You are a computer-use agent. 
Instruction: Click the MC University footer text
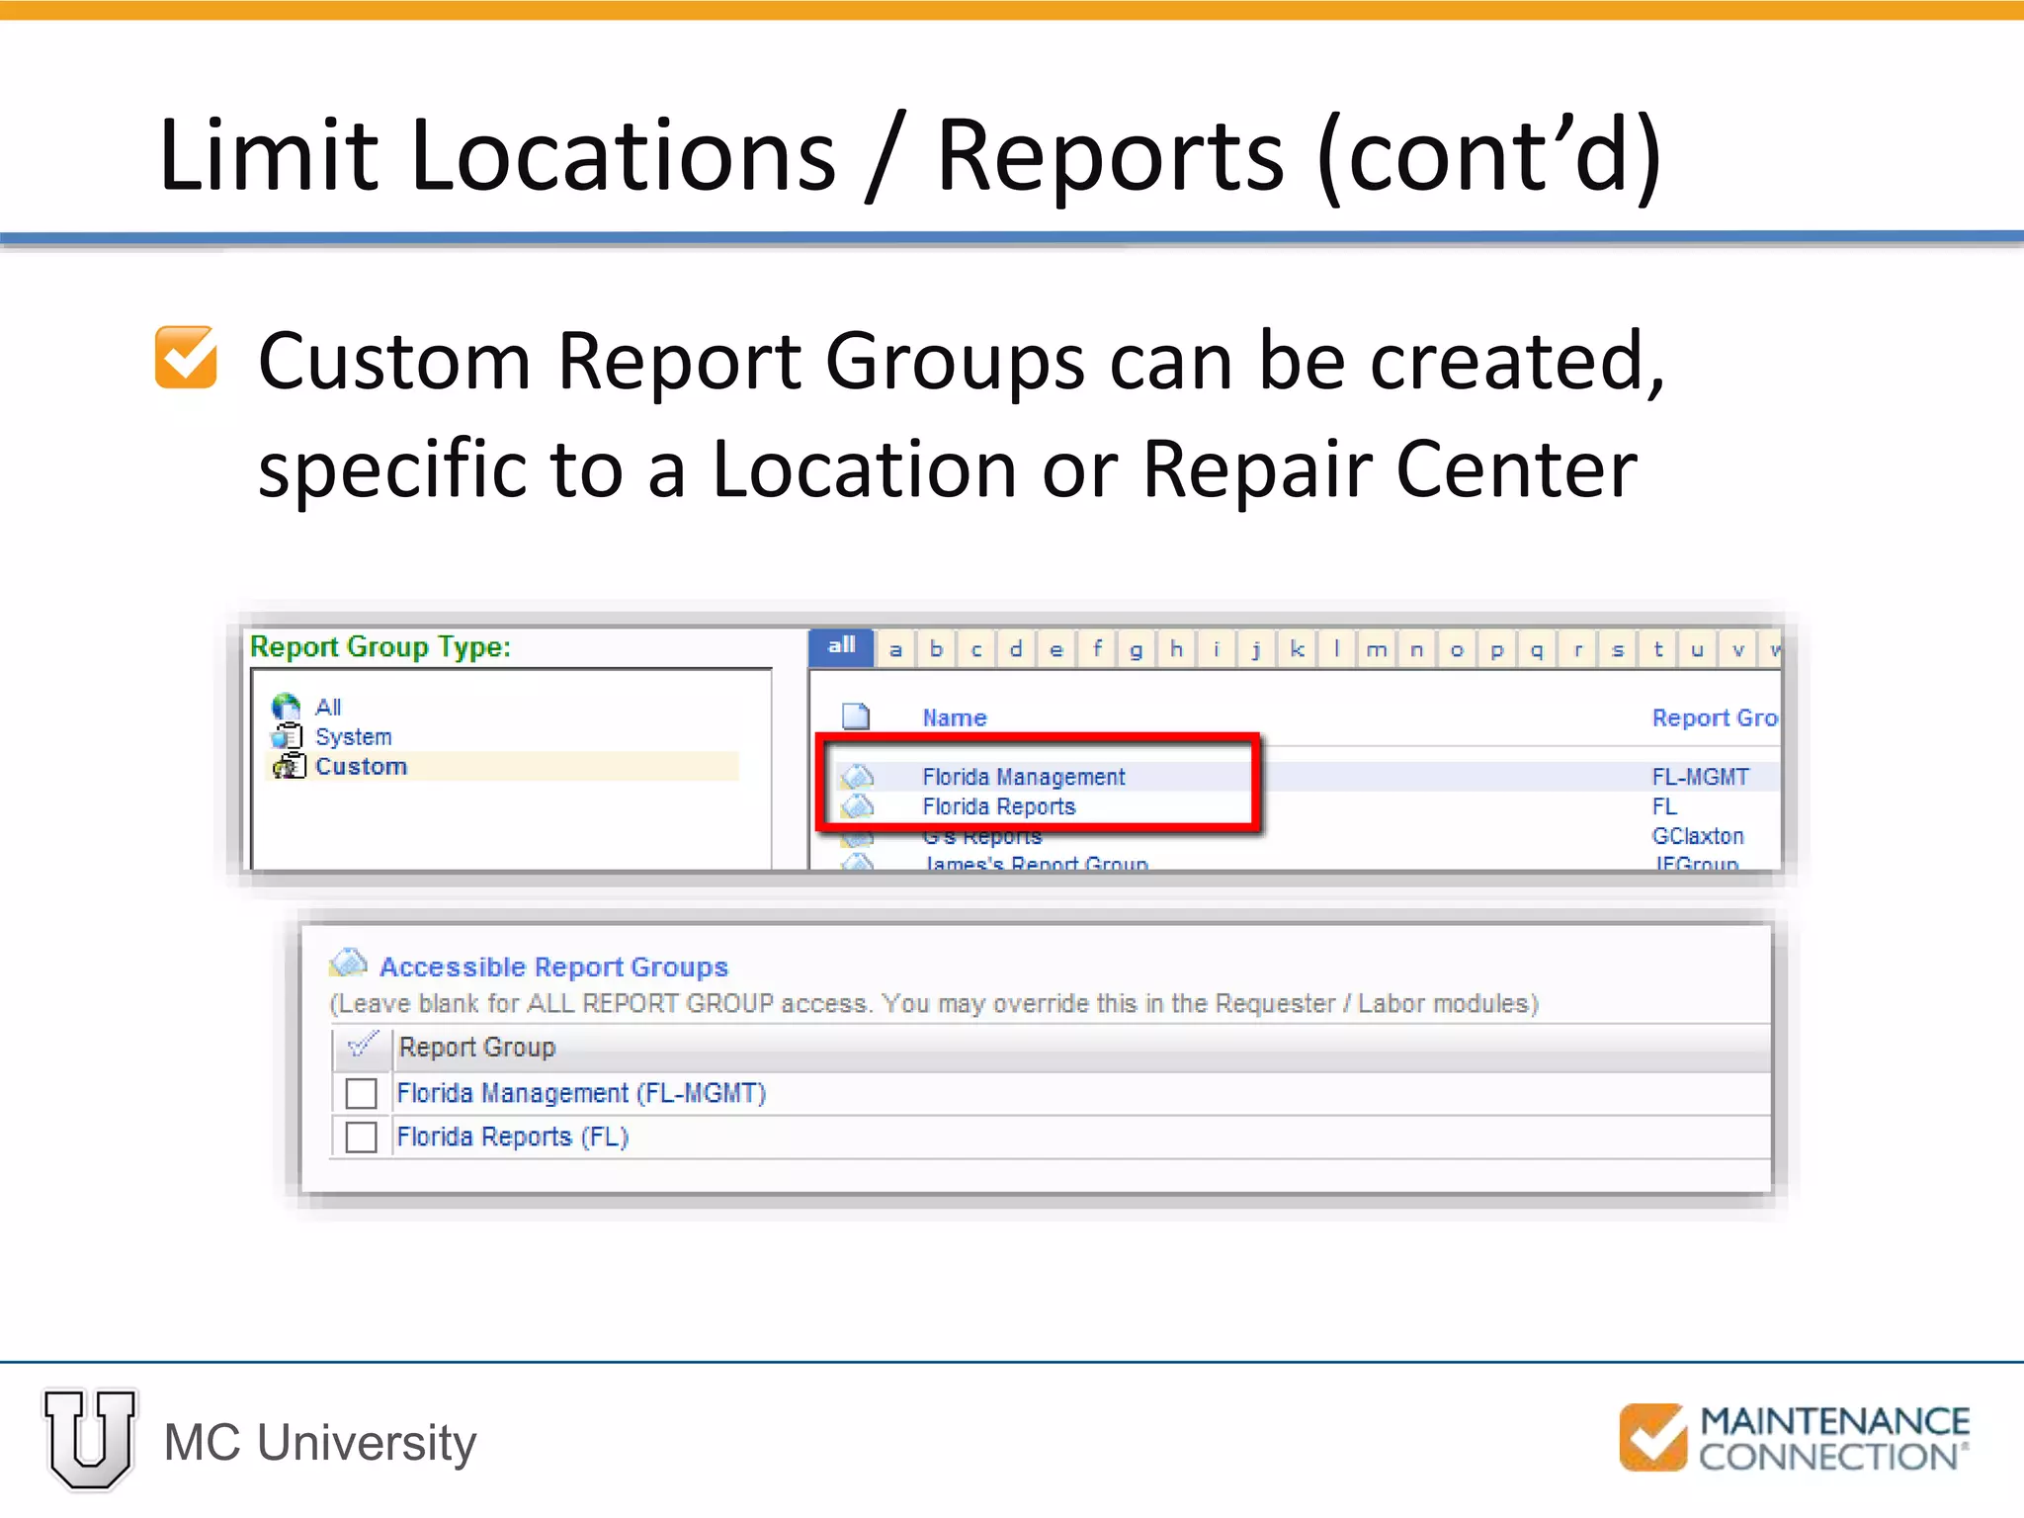pyautogui.click(x=320, y=1442)
